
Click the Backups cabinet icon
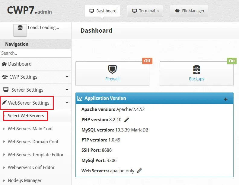[196, 70]
